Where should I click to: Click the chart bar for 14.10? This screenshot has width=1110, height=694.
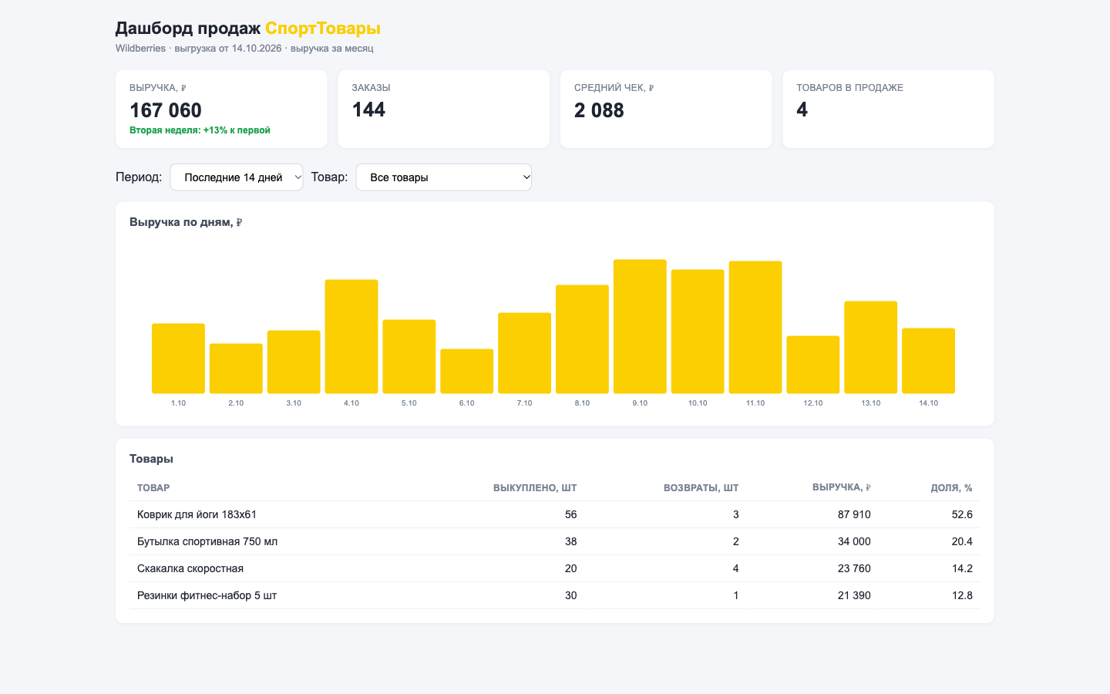[928, 361]
